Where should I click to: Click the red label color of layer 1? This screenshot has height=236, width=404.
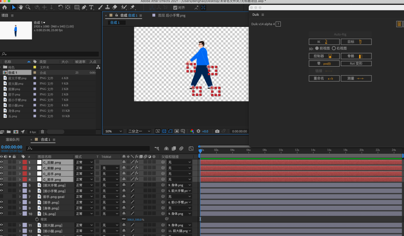point(25,162)
